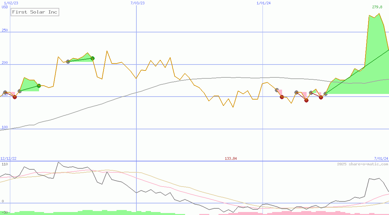Click gray entry dot starting the large green area
The image size is (389, 215).
(x=325, y=94)
